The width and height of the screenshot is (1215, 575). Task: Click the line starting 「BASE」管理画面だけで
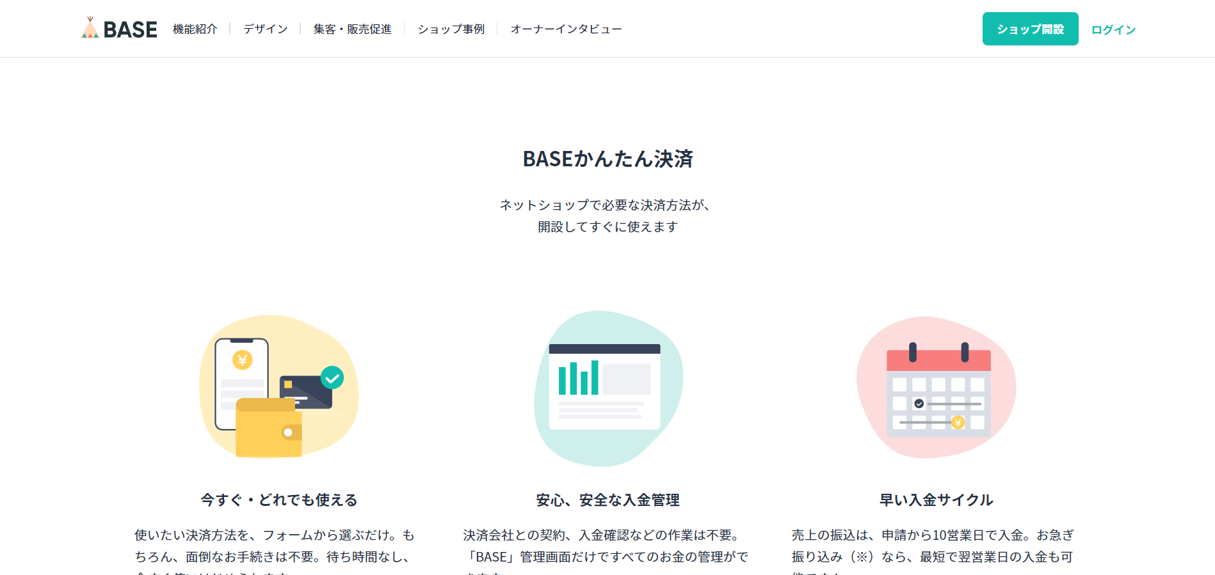tap(606, 557)
